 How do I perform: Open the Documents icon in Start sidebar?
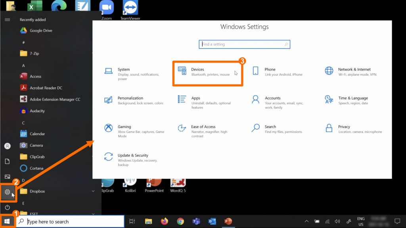click(7, 161)
